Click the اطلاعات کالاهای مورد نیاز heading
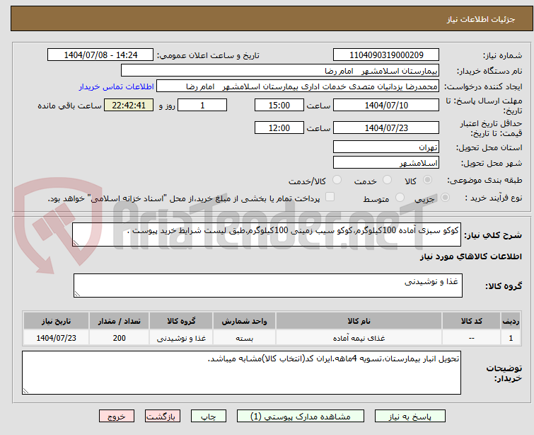534x435 pixels. [470, 256]
